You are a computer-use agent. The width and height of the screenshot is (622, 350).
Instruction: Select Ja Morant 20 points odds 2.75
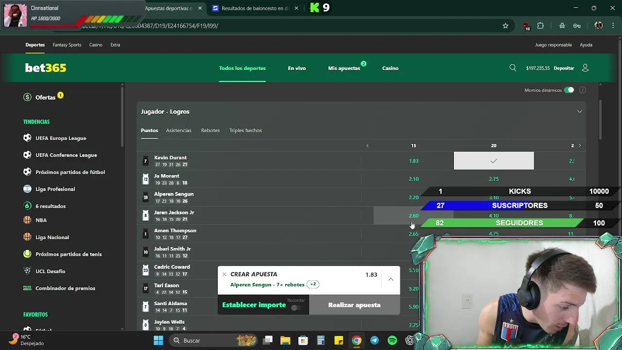(494, 179)
